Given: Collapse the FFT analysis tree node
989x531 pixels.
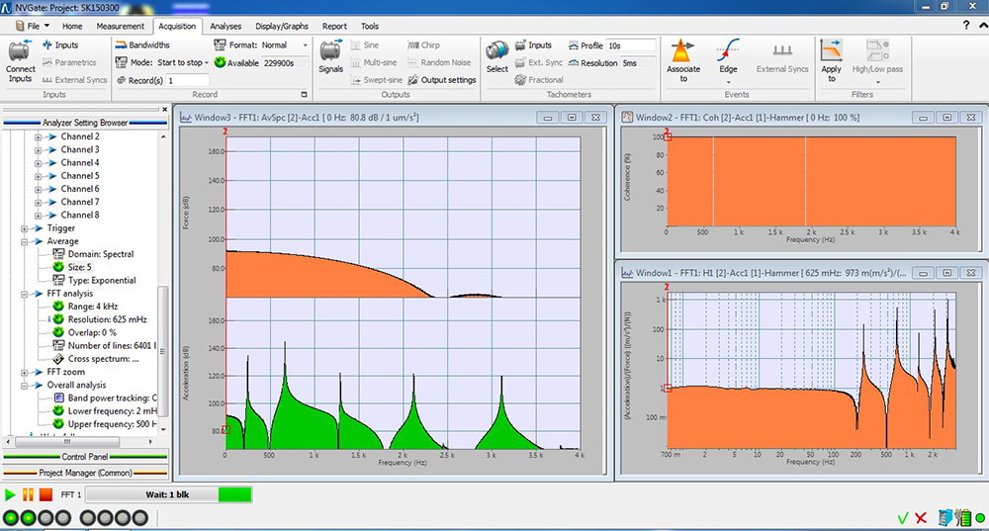Looking at the screenshot, I should [24, 294].
